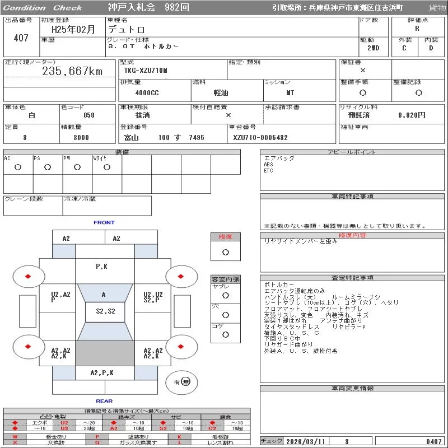Viewport: 448px width, 448px height.
Task: Click the lot number 407 field
Action: pos(21,38)
